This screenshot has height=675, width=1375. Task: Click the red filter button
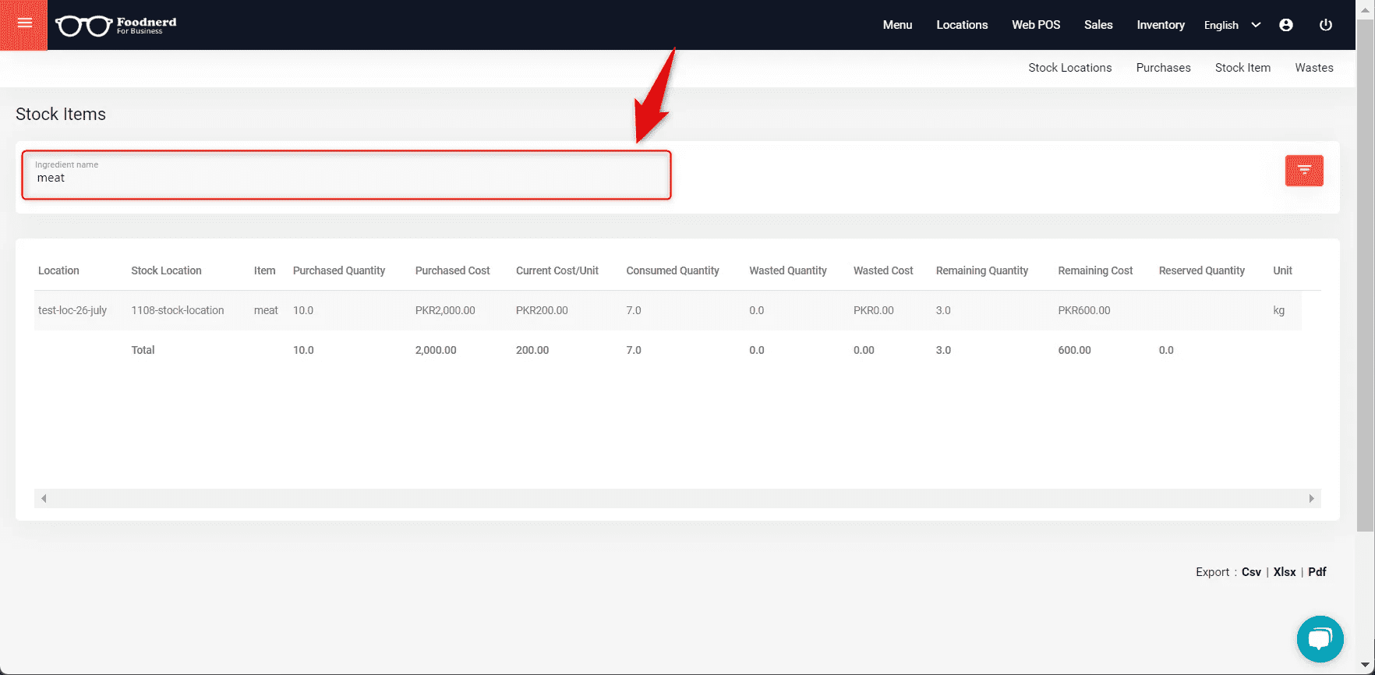[x=1304, y=171]
